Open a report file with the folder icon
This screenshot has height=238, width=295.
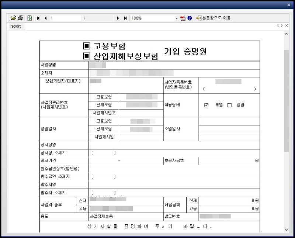coord(13,18)
